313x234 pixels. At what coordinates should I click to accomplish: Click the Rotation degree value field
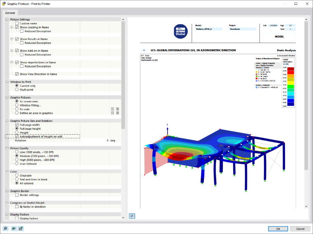[95, 140]
